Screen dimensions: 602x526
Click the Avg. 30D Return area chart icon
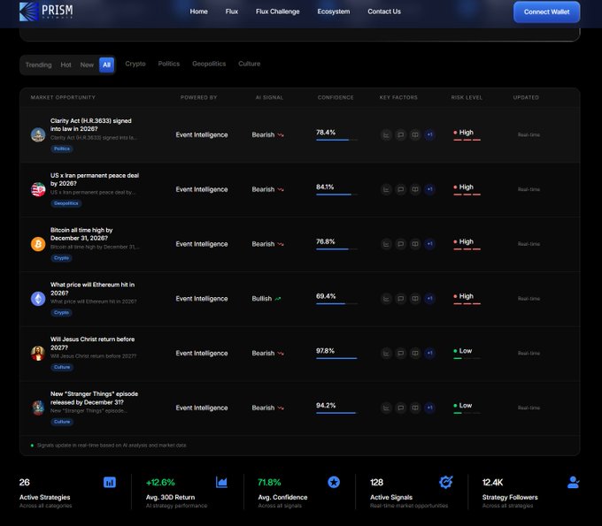click(221, 483)
